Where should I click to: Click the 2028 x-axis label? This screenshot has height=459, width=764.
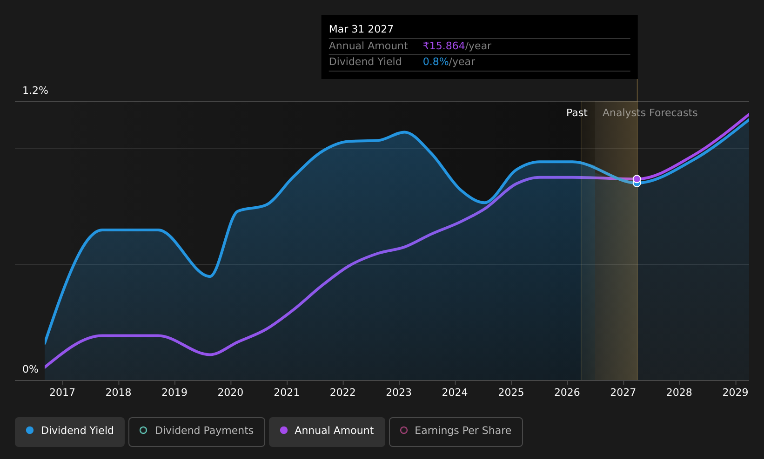point(679,393)
